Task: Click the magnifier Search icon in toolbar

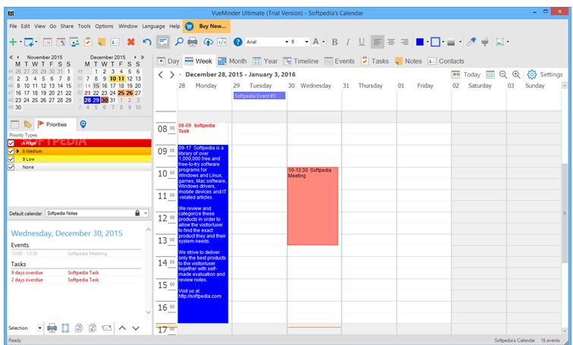Action: pos(179,42)
